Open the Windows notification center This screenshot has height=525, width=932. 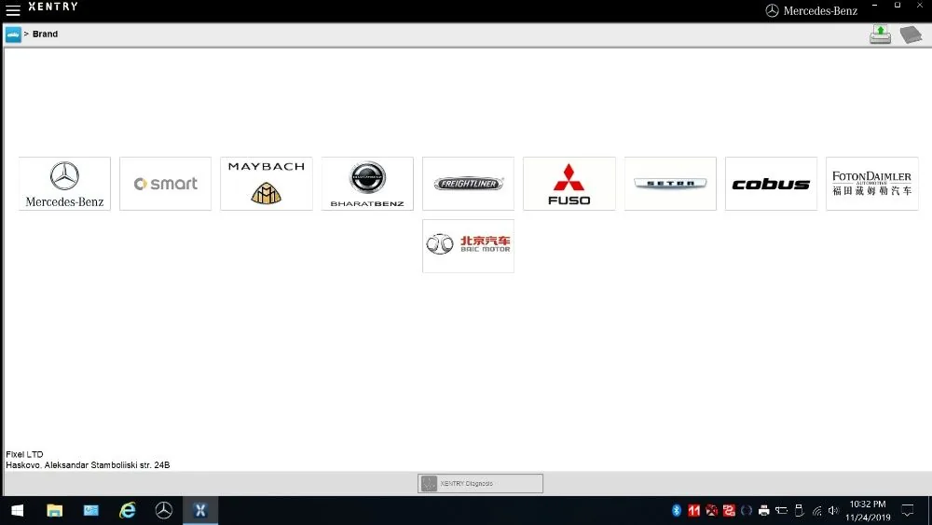[x=908, y=510]
